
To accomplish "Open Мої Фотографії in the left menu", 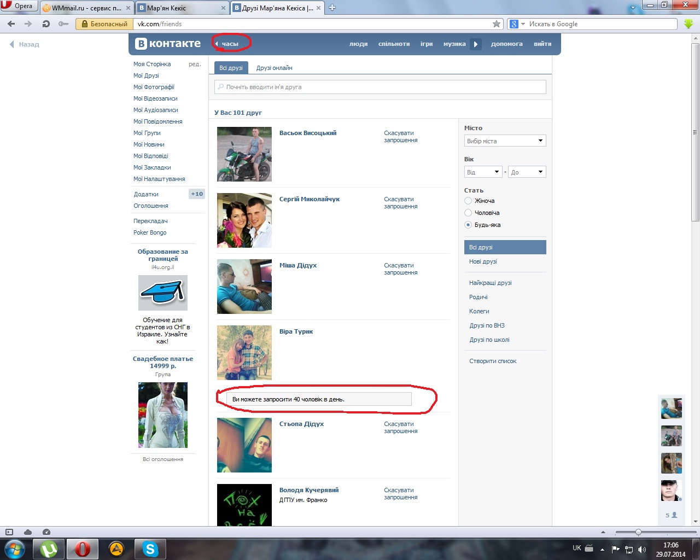I will tap(154, 87).
